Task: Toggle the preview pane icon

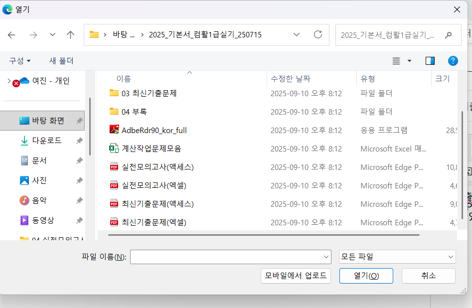Action: [x=430, y=61]
